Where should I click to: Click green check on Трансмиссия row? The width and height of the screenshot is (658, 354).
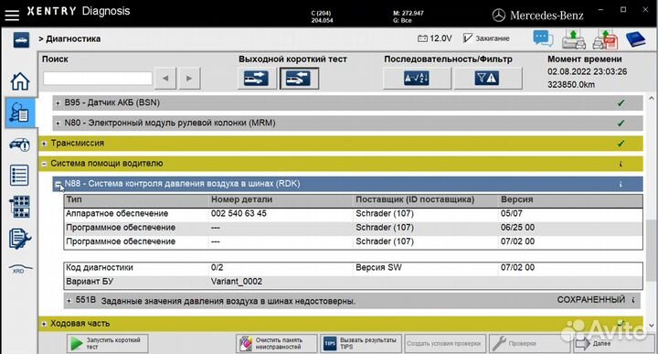[621, 144]
